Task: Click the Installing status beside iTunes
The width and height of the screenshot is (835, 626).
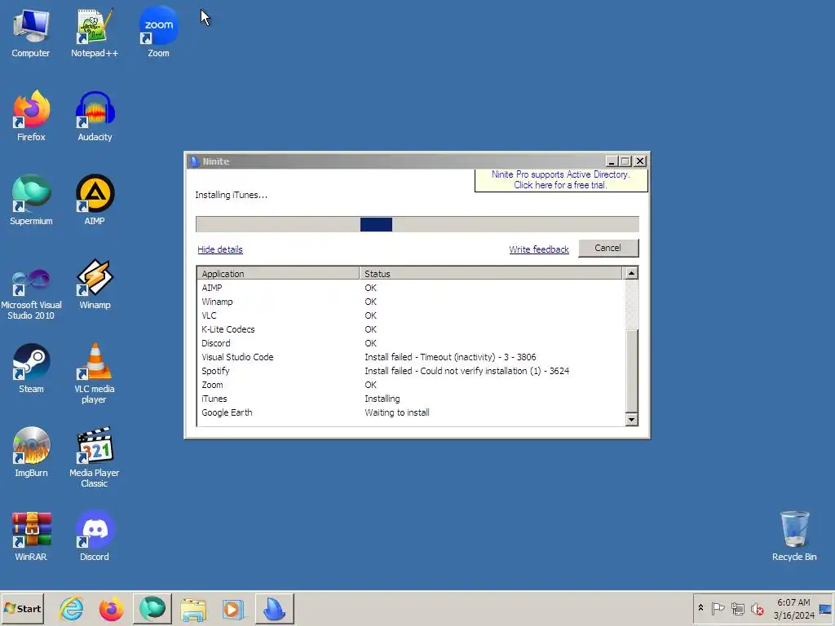Action: coord(382,398)
